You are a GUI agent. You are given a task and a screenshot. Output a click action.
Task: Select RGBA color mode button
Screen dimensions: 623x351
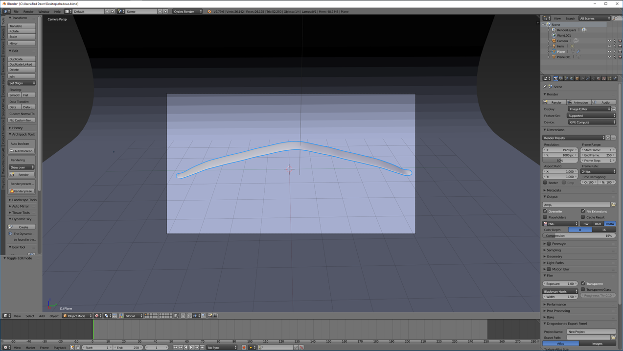610,224
